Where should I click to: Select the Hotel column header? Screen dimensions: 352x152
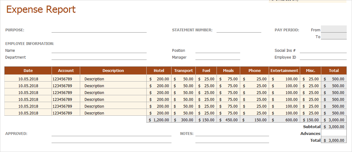pyautogui.click(x=159, y=70)
